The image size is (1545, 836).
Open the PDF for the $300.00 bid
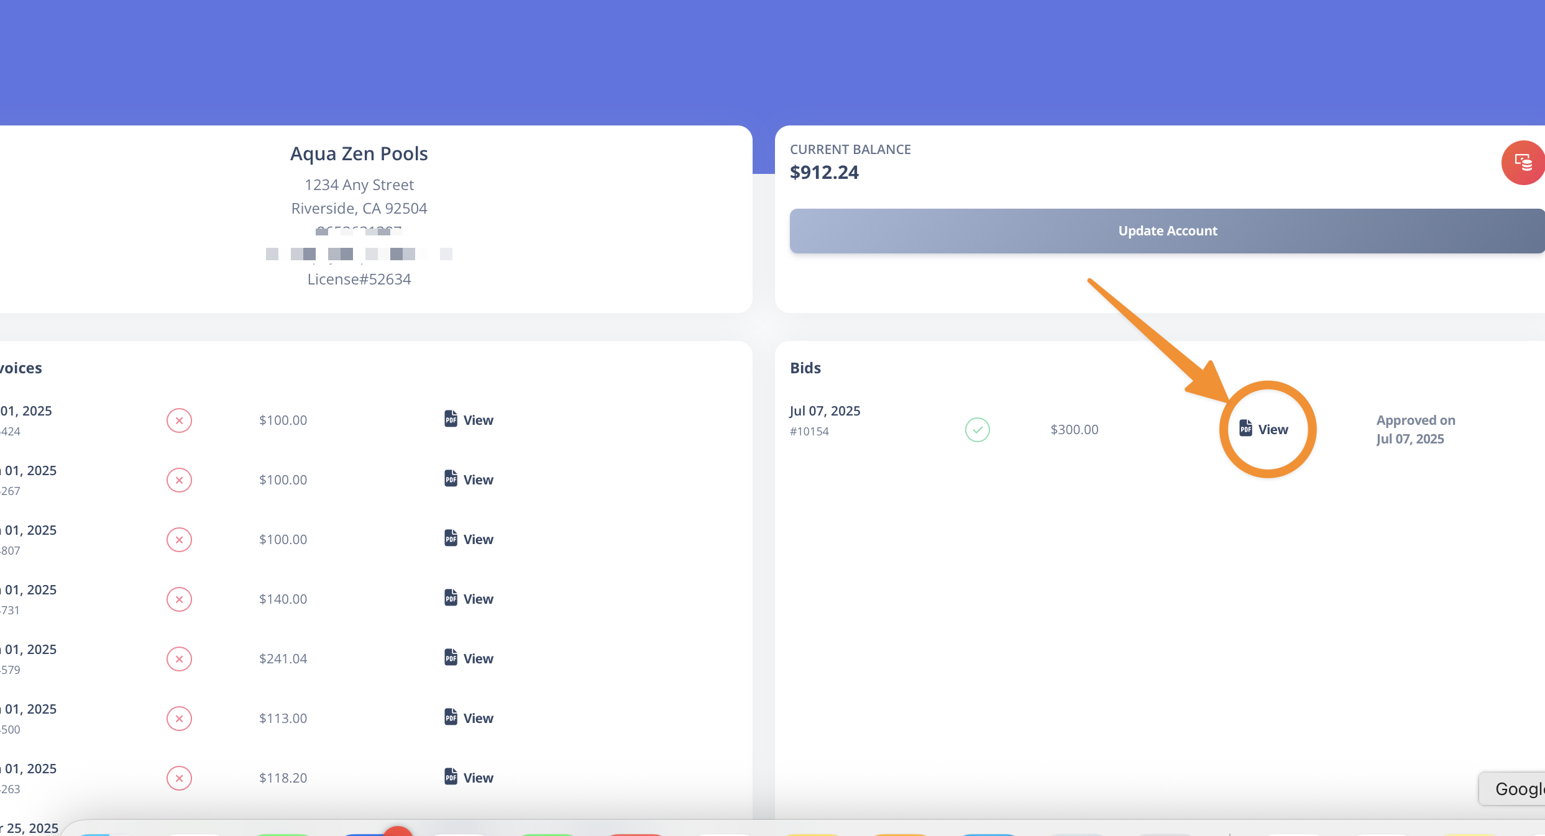pos(1264,429)
